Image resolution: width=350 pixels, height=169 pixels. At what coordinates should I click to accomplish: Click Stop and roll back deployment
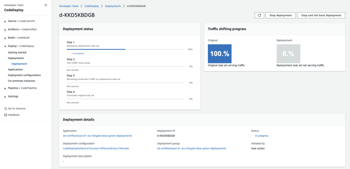pos(321,15)
